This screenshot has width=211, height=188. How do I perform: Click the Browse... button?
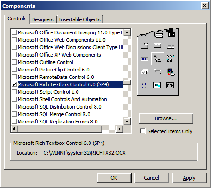pyautogui.click(x=166, y=118)
